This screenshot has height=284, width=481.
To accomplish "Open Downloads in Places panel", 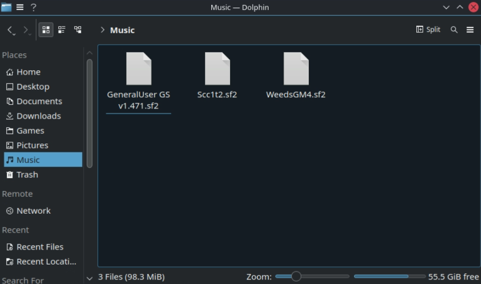I will point(43,116).
